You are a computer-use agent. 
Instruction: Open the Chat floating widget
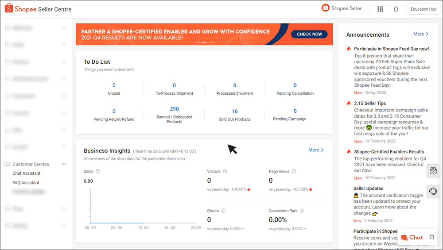pos(412,238)
